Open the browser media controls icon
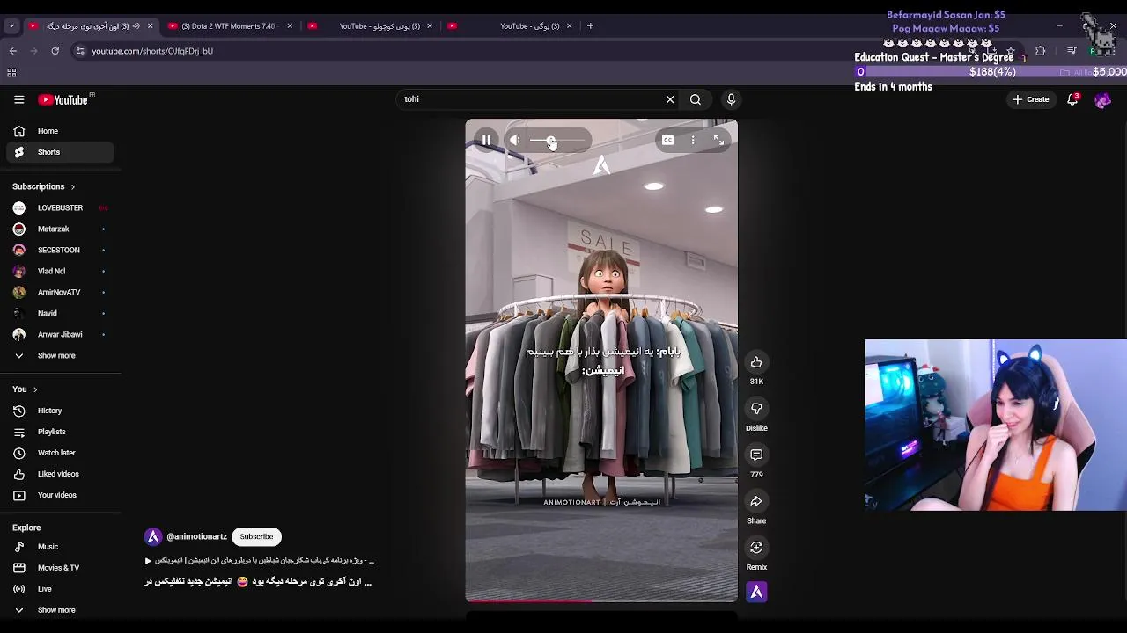Image resolution: width=1127 pixels, height=633 pixels. (x=1072, y=51)
